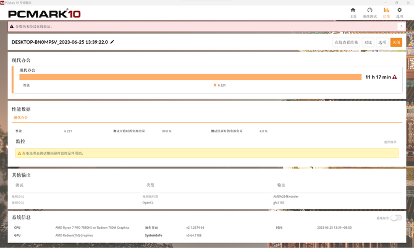The height and width of the screenshot is (248, 414).
Task: Click the result name DESKTOP-BN0MPSV_2023-06-25 13:39:22.0
Action: 60,42
